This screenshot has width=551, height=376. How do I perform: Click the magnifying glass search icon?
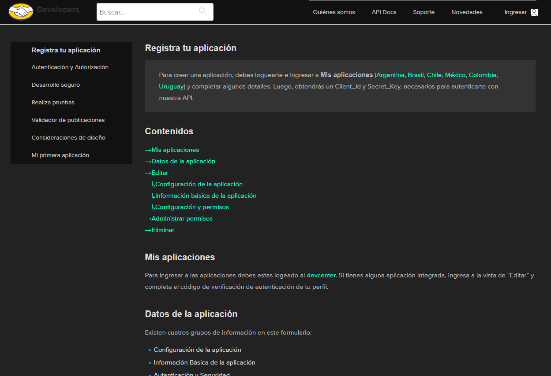tap(202, 11)
